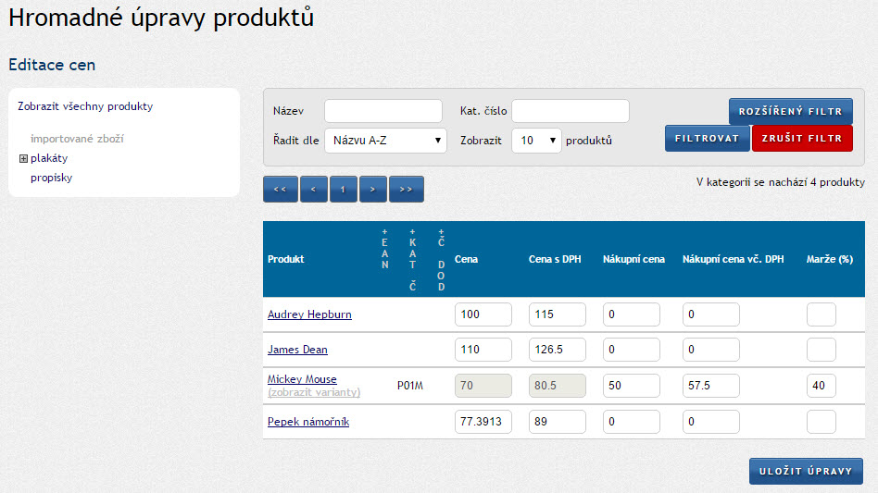Cancel filter with Zrušit filtr button
Screen dimensions: 878x493
pyautogui.click(x=802, y=139)
